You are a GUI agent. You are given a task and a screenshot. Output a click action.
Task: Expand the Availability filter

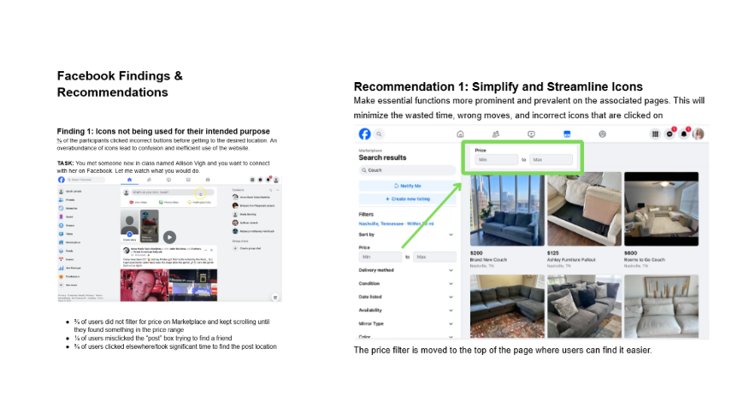pos(406,311)
